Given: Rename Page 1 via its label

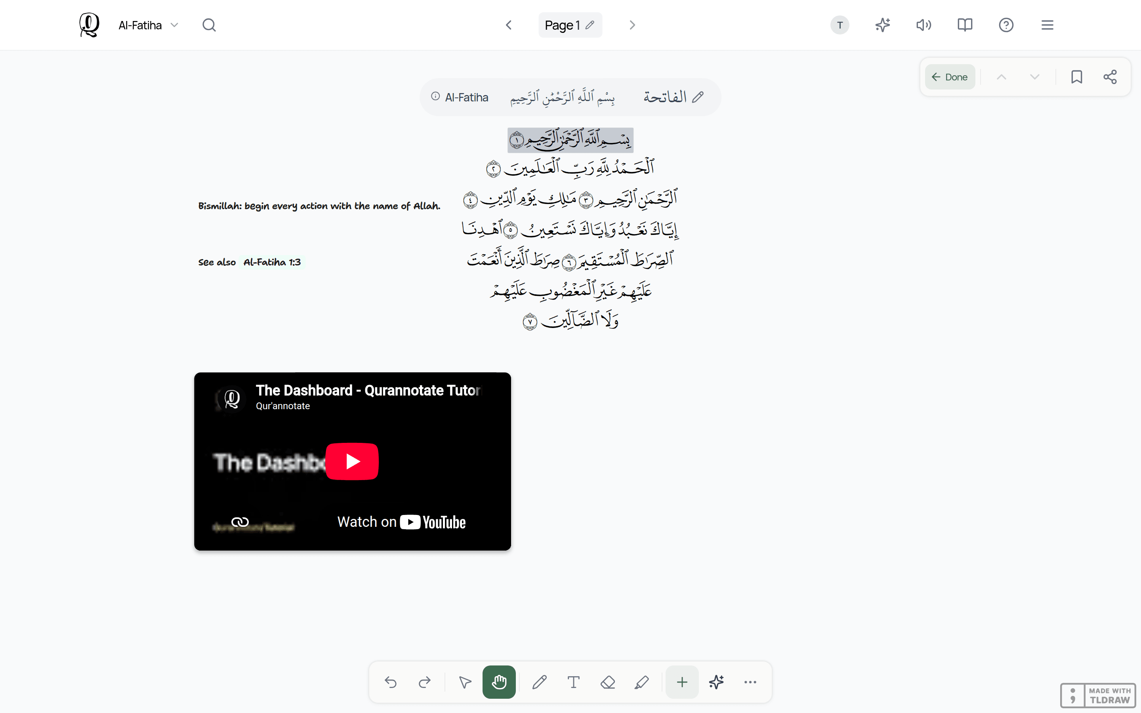Looking at the screenshot, I should pos(570,25).
